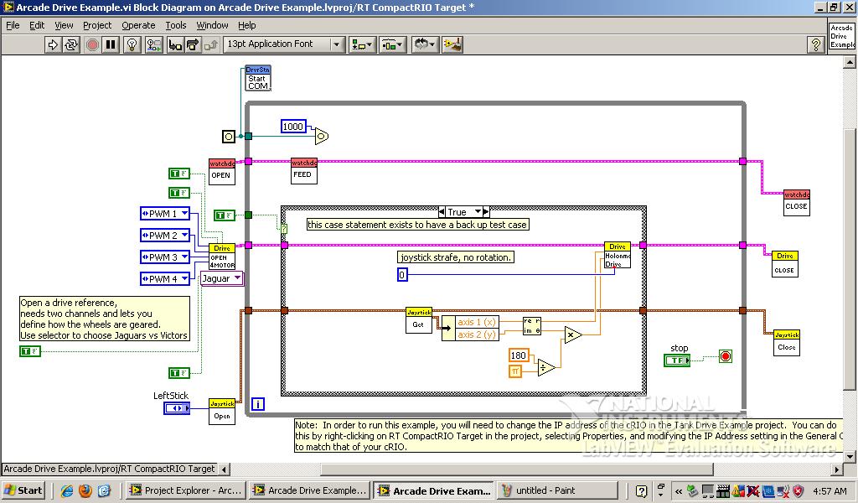Select the Drive Open 4Motor node
The width and height of the screenshot is (858, 503).
(221, 257)
